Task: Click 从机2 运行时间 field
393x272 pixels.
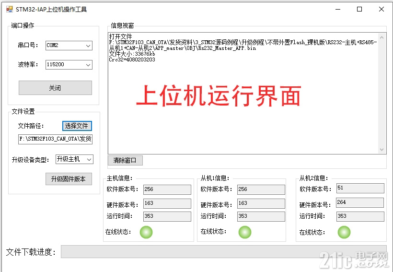Action: 360,216
